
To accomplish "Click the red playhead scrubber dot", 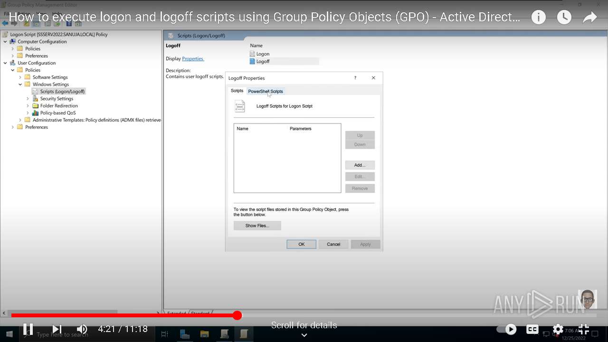I will 237,315.
